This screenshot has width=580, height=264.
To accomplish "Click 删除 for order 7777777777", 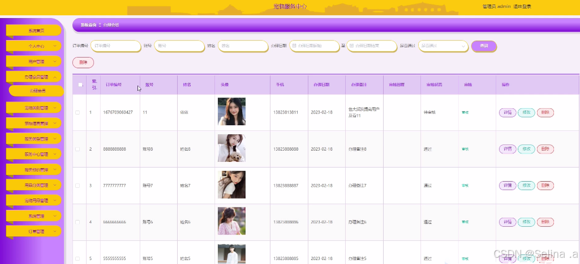I will pyautogui.click(x=545, y=186).
